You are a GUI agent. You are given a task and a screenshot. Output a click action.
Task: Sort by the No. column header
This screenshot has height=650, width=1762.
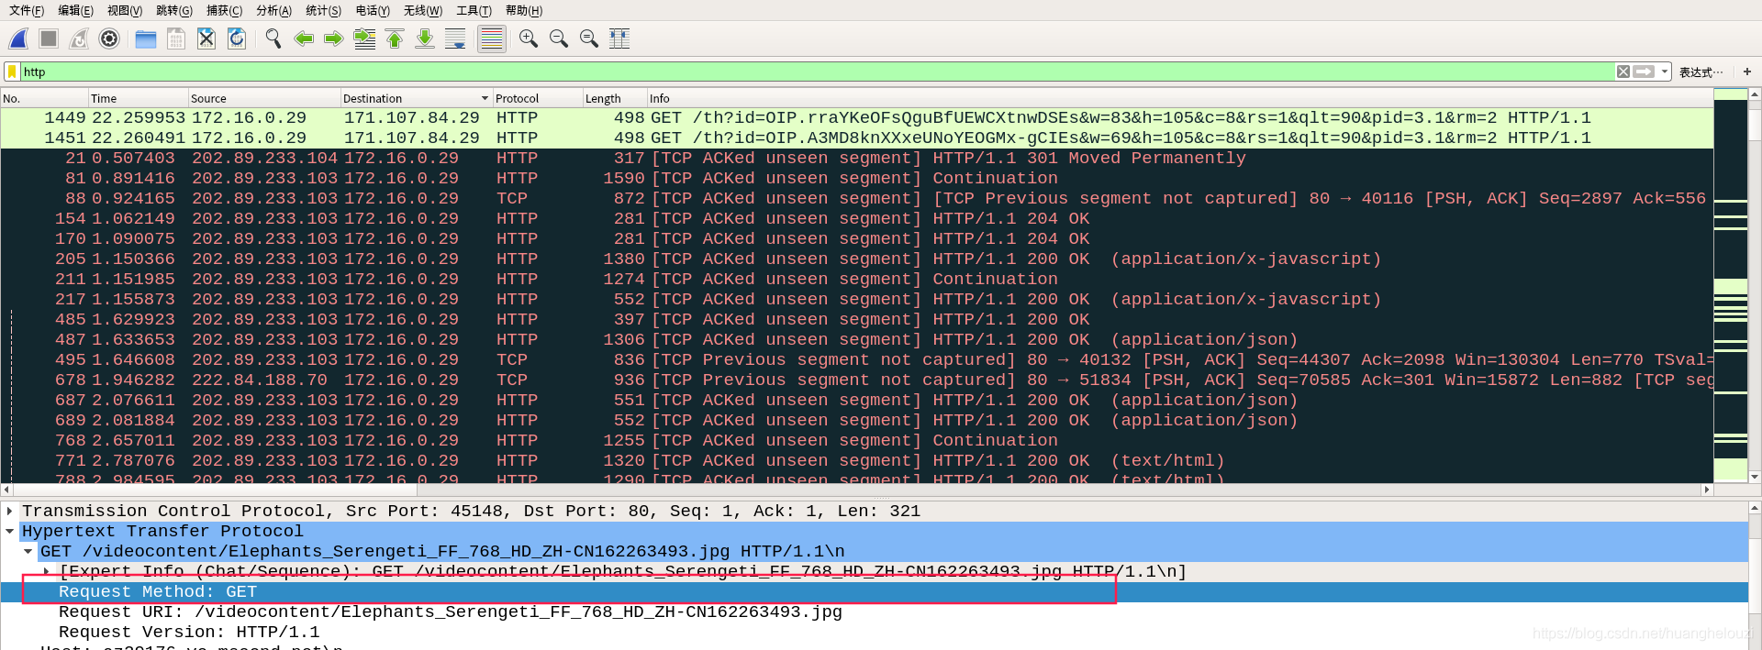44,98
